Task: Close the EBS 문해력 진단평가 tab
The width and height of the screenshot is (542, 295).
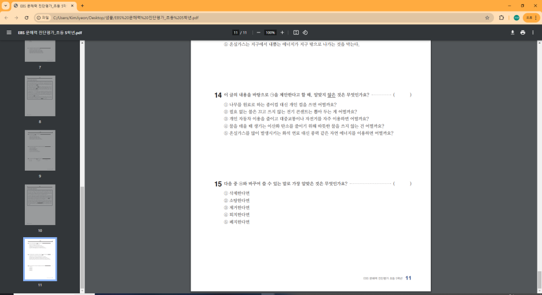Action: coord(72,6)
